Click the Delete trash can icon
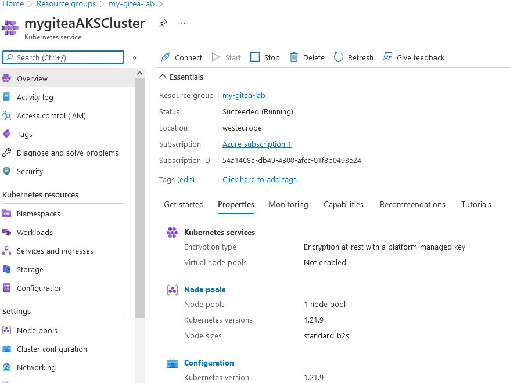This screenshot has width=510, height=383. pos(294,57)
